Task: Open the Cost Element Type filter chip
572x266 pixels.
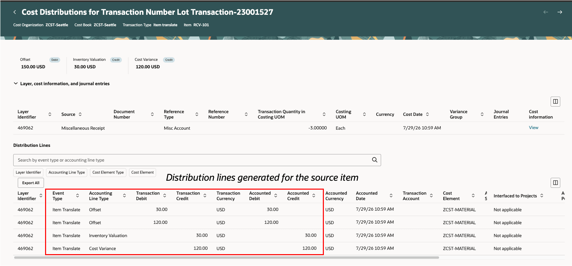Action: click(108, 173)
